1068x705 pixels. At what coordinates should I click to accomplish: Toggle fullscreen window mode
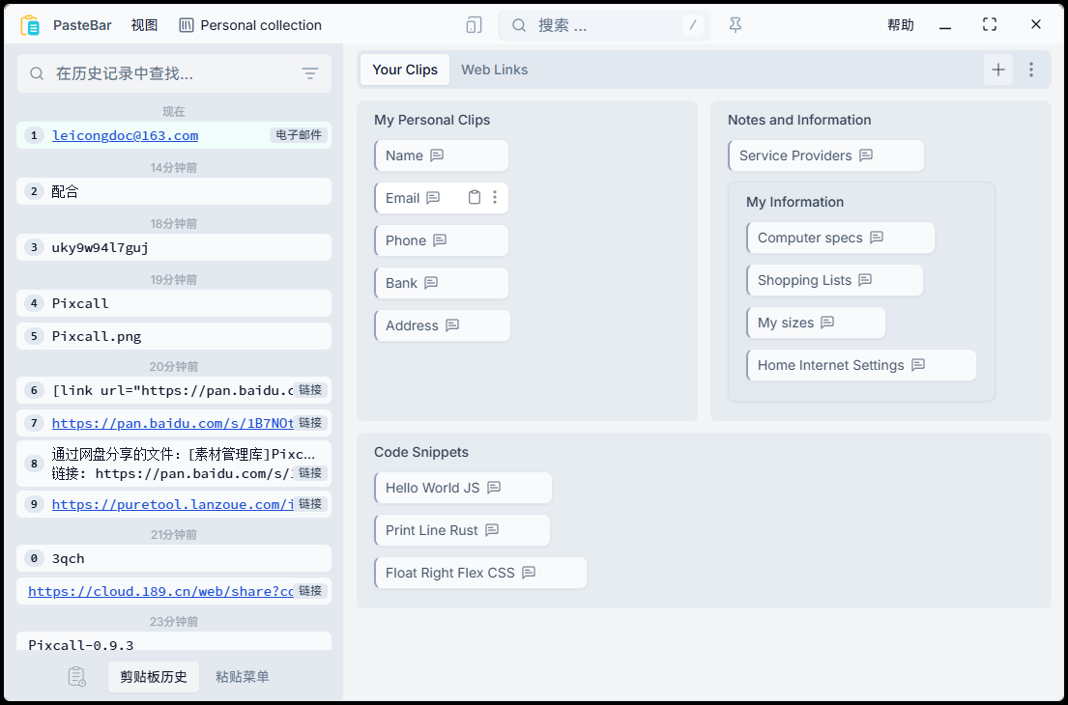pos(989,25)
